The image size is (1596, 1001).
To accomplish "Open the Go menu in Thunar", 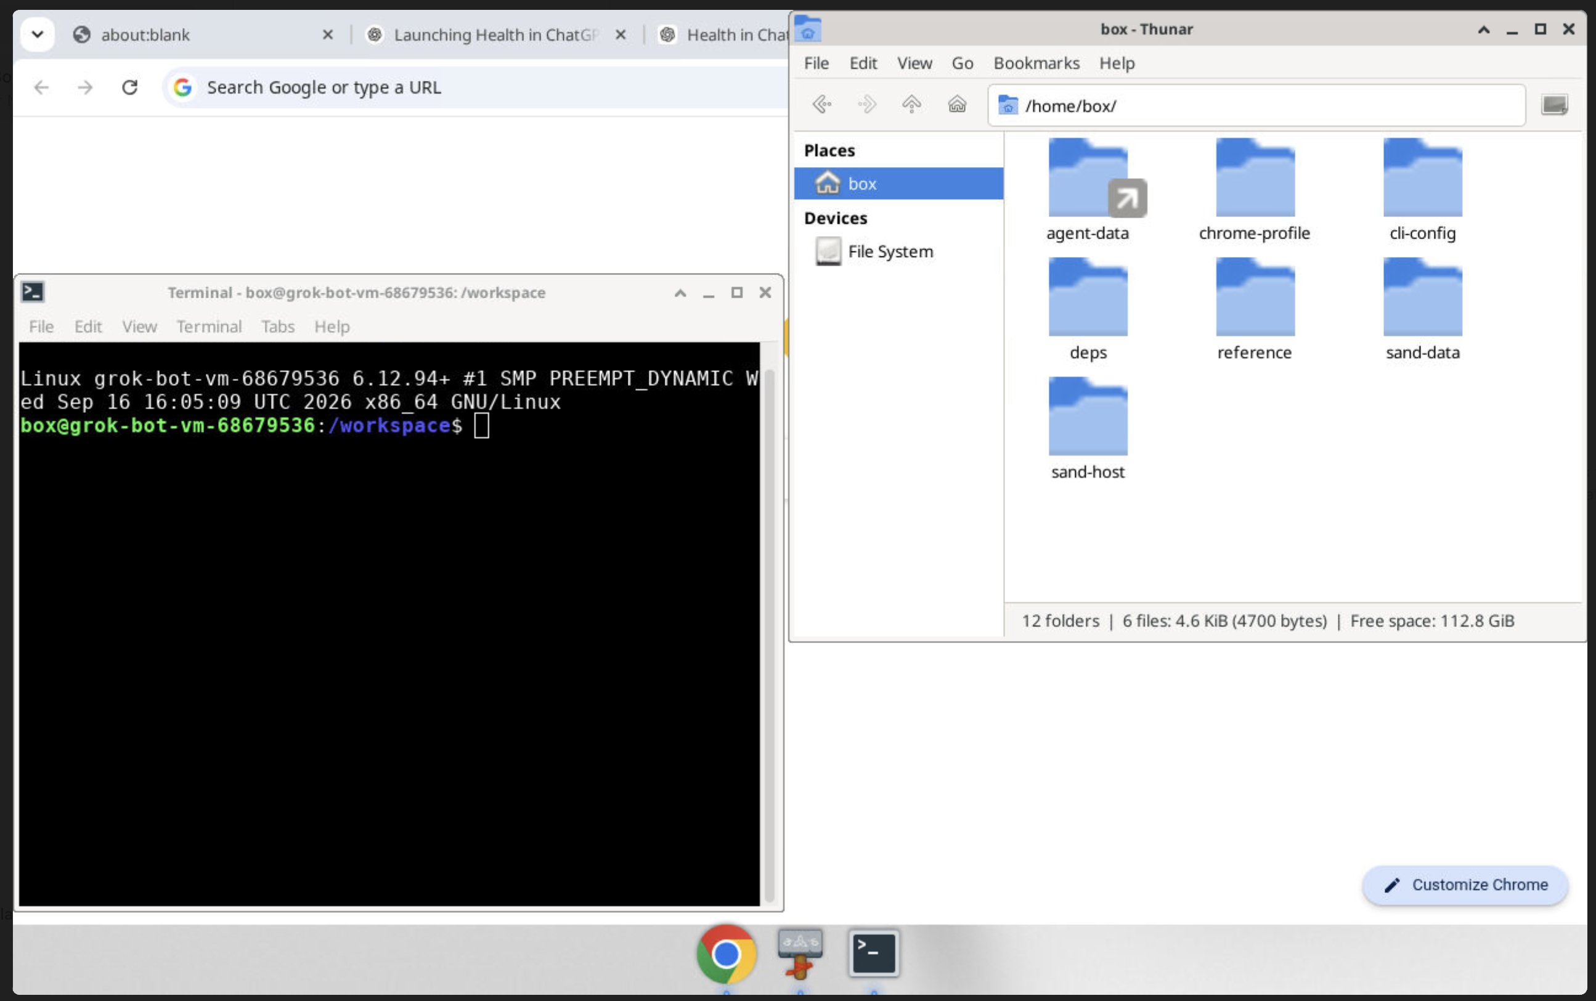I will (x=962, y=63).
